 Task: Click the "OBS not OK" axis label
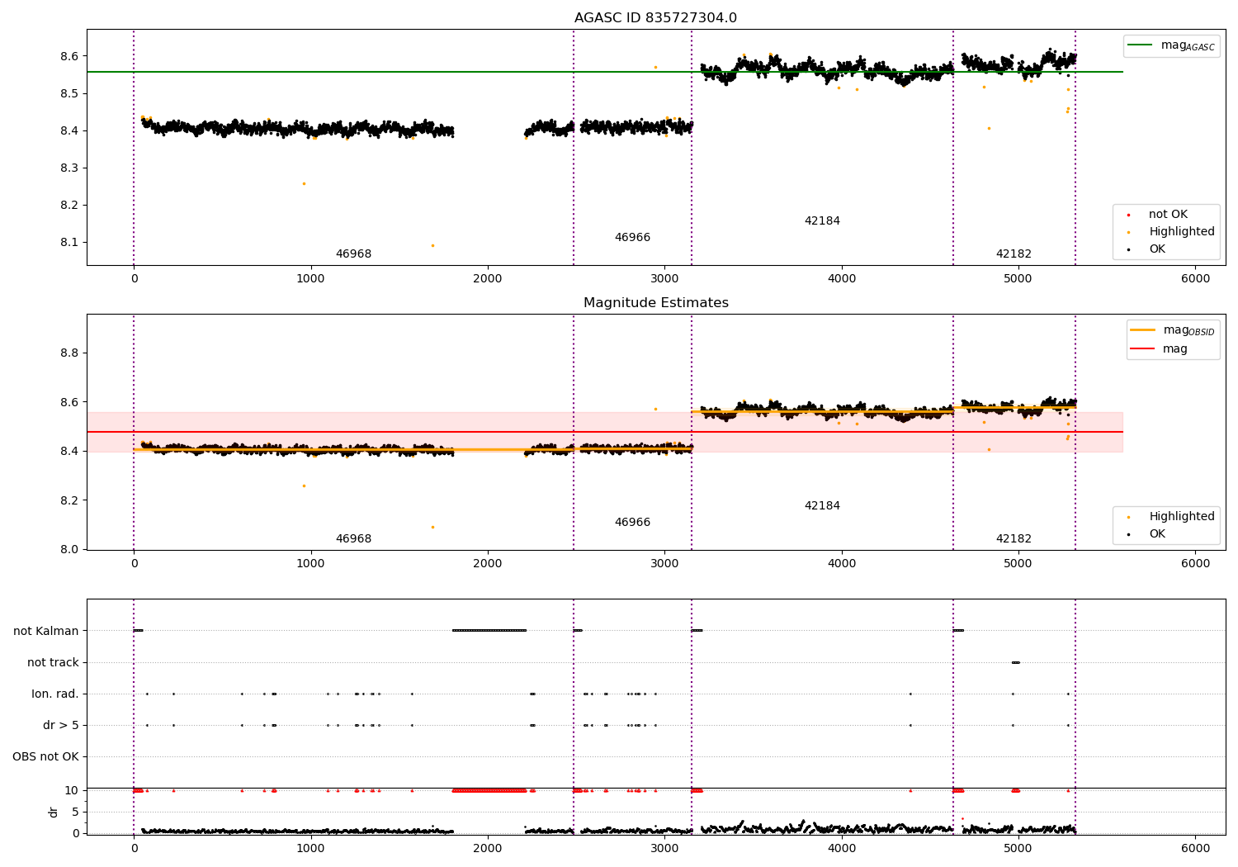click(45, 756)
